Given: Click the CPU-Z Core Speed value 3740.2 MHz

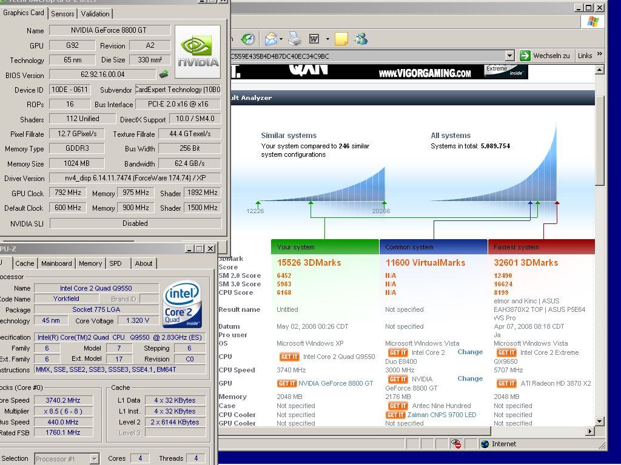Looking at the screenshot, I should [63, 400].
